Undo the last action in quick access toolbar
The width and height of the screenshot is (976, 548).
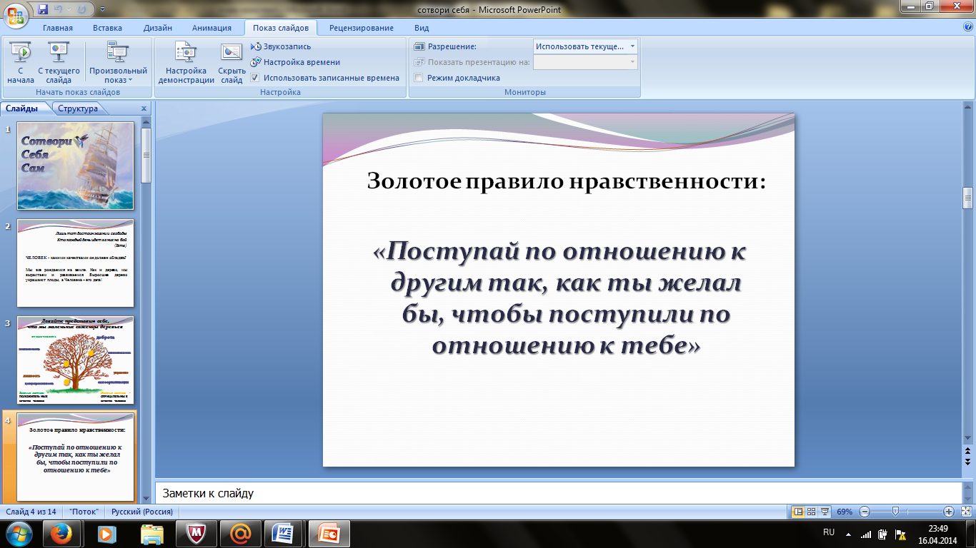pyautogui.click(x=60, y=9)
